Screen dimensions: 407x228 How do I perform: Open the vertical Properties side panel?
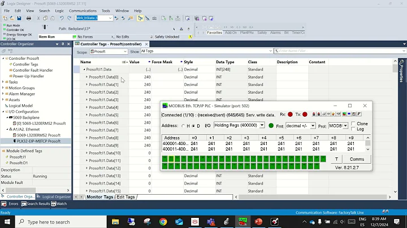click(401, 71)
